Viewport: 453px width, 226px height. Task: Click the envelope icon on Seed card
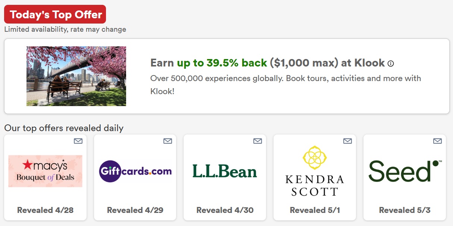[x=438, y=141]
